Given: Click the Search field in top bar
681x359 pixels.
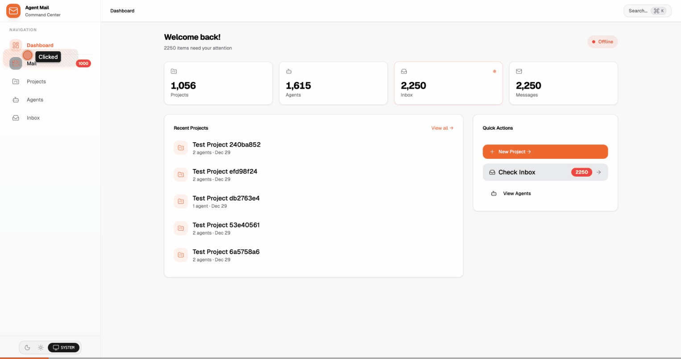Looking at the screenshot, I should coord(647,11).
